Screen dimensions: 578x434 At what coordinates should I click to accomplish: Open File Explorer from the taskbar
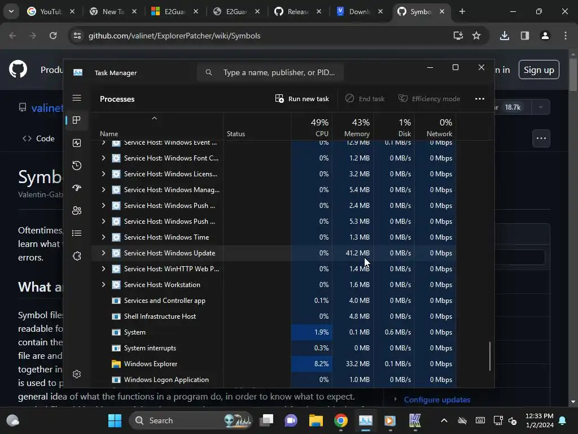(316, 420)
